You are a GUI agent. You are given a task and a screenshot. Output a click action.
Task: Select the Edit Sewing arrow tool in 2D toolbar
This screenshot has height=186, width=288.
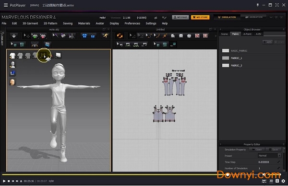click(120, 44)
